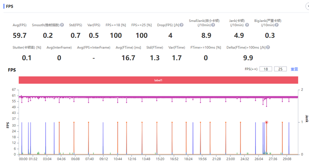This screenshot has height=162, width=309.
Task: Click Avg(FTime) value 16.7
Action: pos(128,58)
